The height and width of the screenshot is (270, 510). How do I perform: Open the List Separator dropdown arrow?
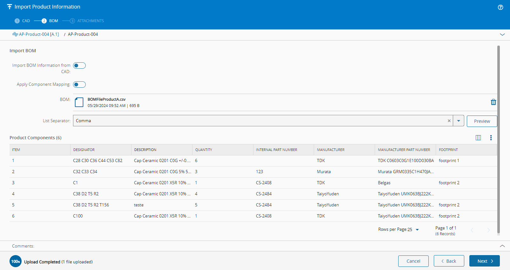coord(458,121)
